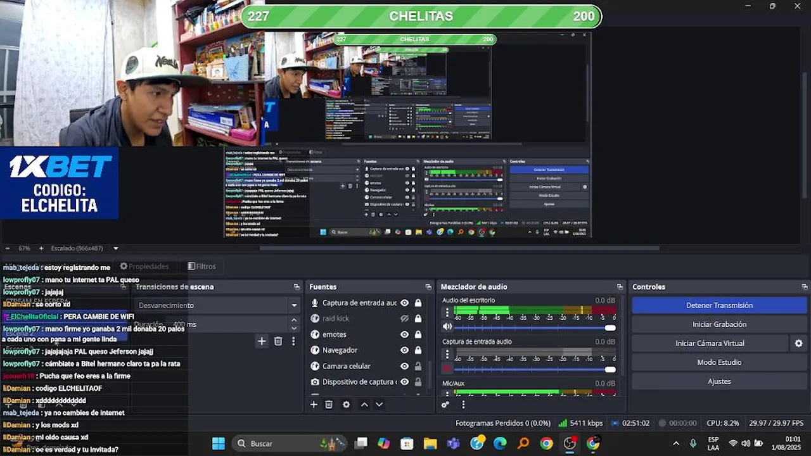Screen dimensions: 811x456
Task: Delete scene transition with trash icon
Action: [278, 341]
